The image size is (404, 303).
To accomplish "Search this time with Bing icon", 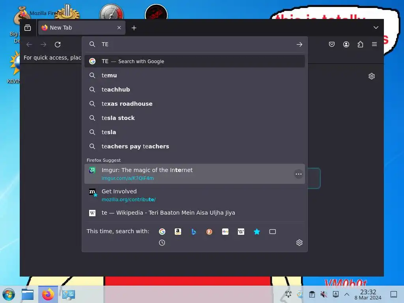I will [194, 232].
